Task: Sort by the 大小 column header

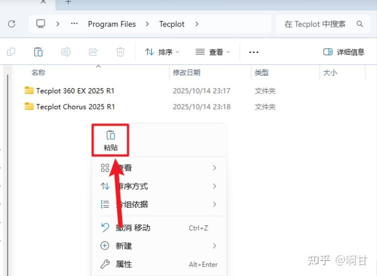Action: click(330, 72)
